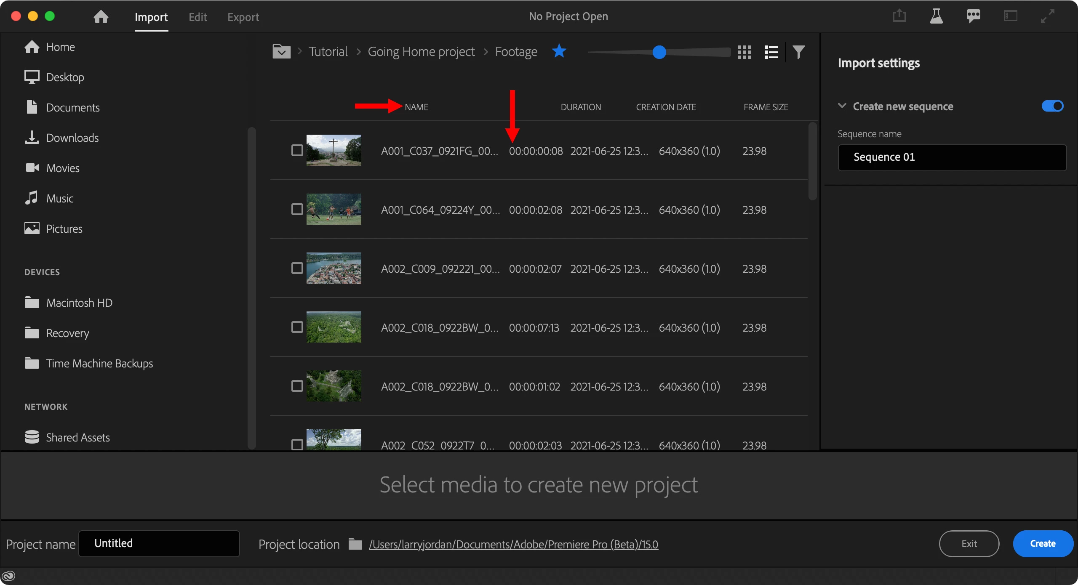Click the Sequence name input field
1078x585 pixels.
pos(952,157)
